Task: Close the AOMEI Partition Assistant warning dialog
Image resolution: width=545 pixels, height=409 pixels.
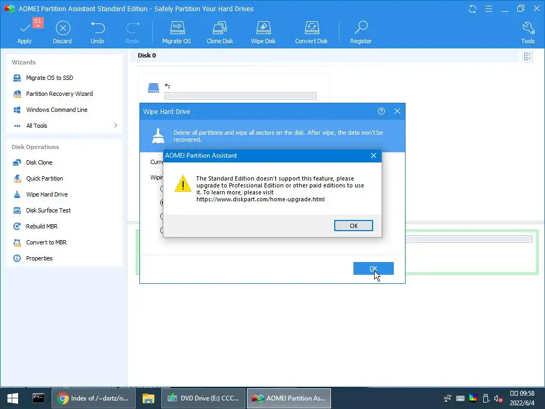Action: [374, 156]
